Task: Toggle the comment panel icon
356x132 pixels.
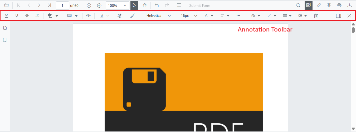Action: (x=339, y=16)
